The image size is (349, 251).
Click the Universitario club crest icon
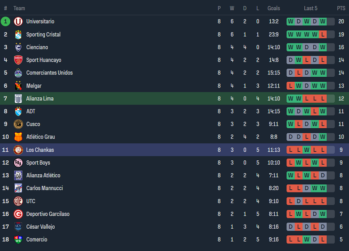[18, 21]
